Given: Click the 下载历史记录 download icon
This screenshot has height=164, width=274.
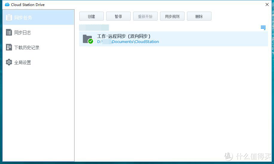Looking at the screenshot, I should pos(9,47).
